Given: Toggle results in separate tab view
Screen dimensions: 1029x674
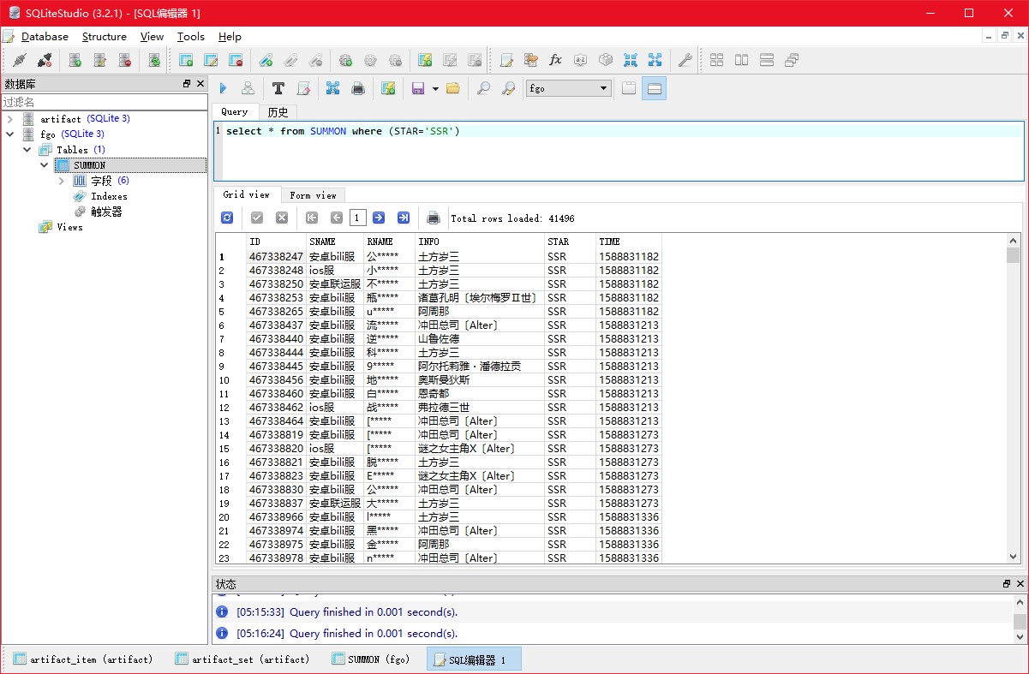Looking at the screenshot, I should 629,88.
